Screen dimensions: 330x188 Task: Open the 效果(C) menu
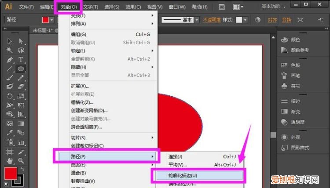tap(133, 7)
